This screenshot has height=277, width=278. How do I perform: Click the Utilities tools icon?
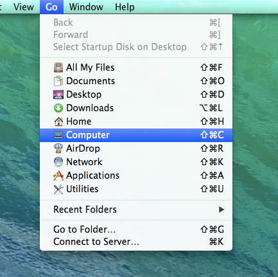coord(58,189)
